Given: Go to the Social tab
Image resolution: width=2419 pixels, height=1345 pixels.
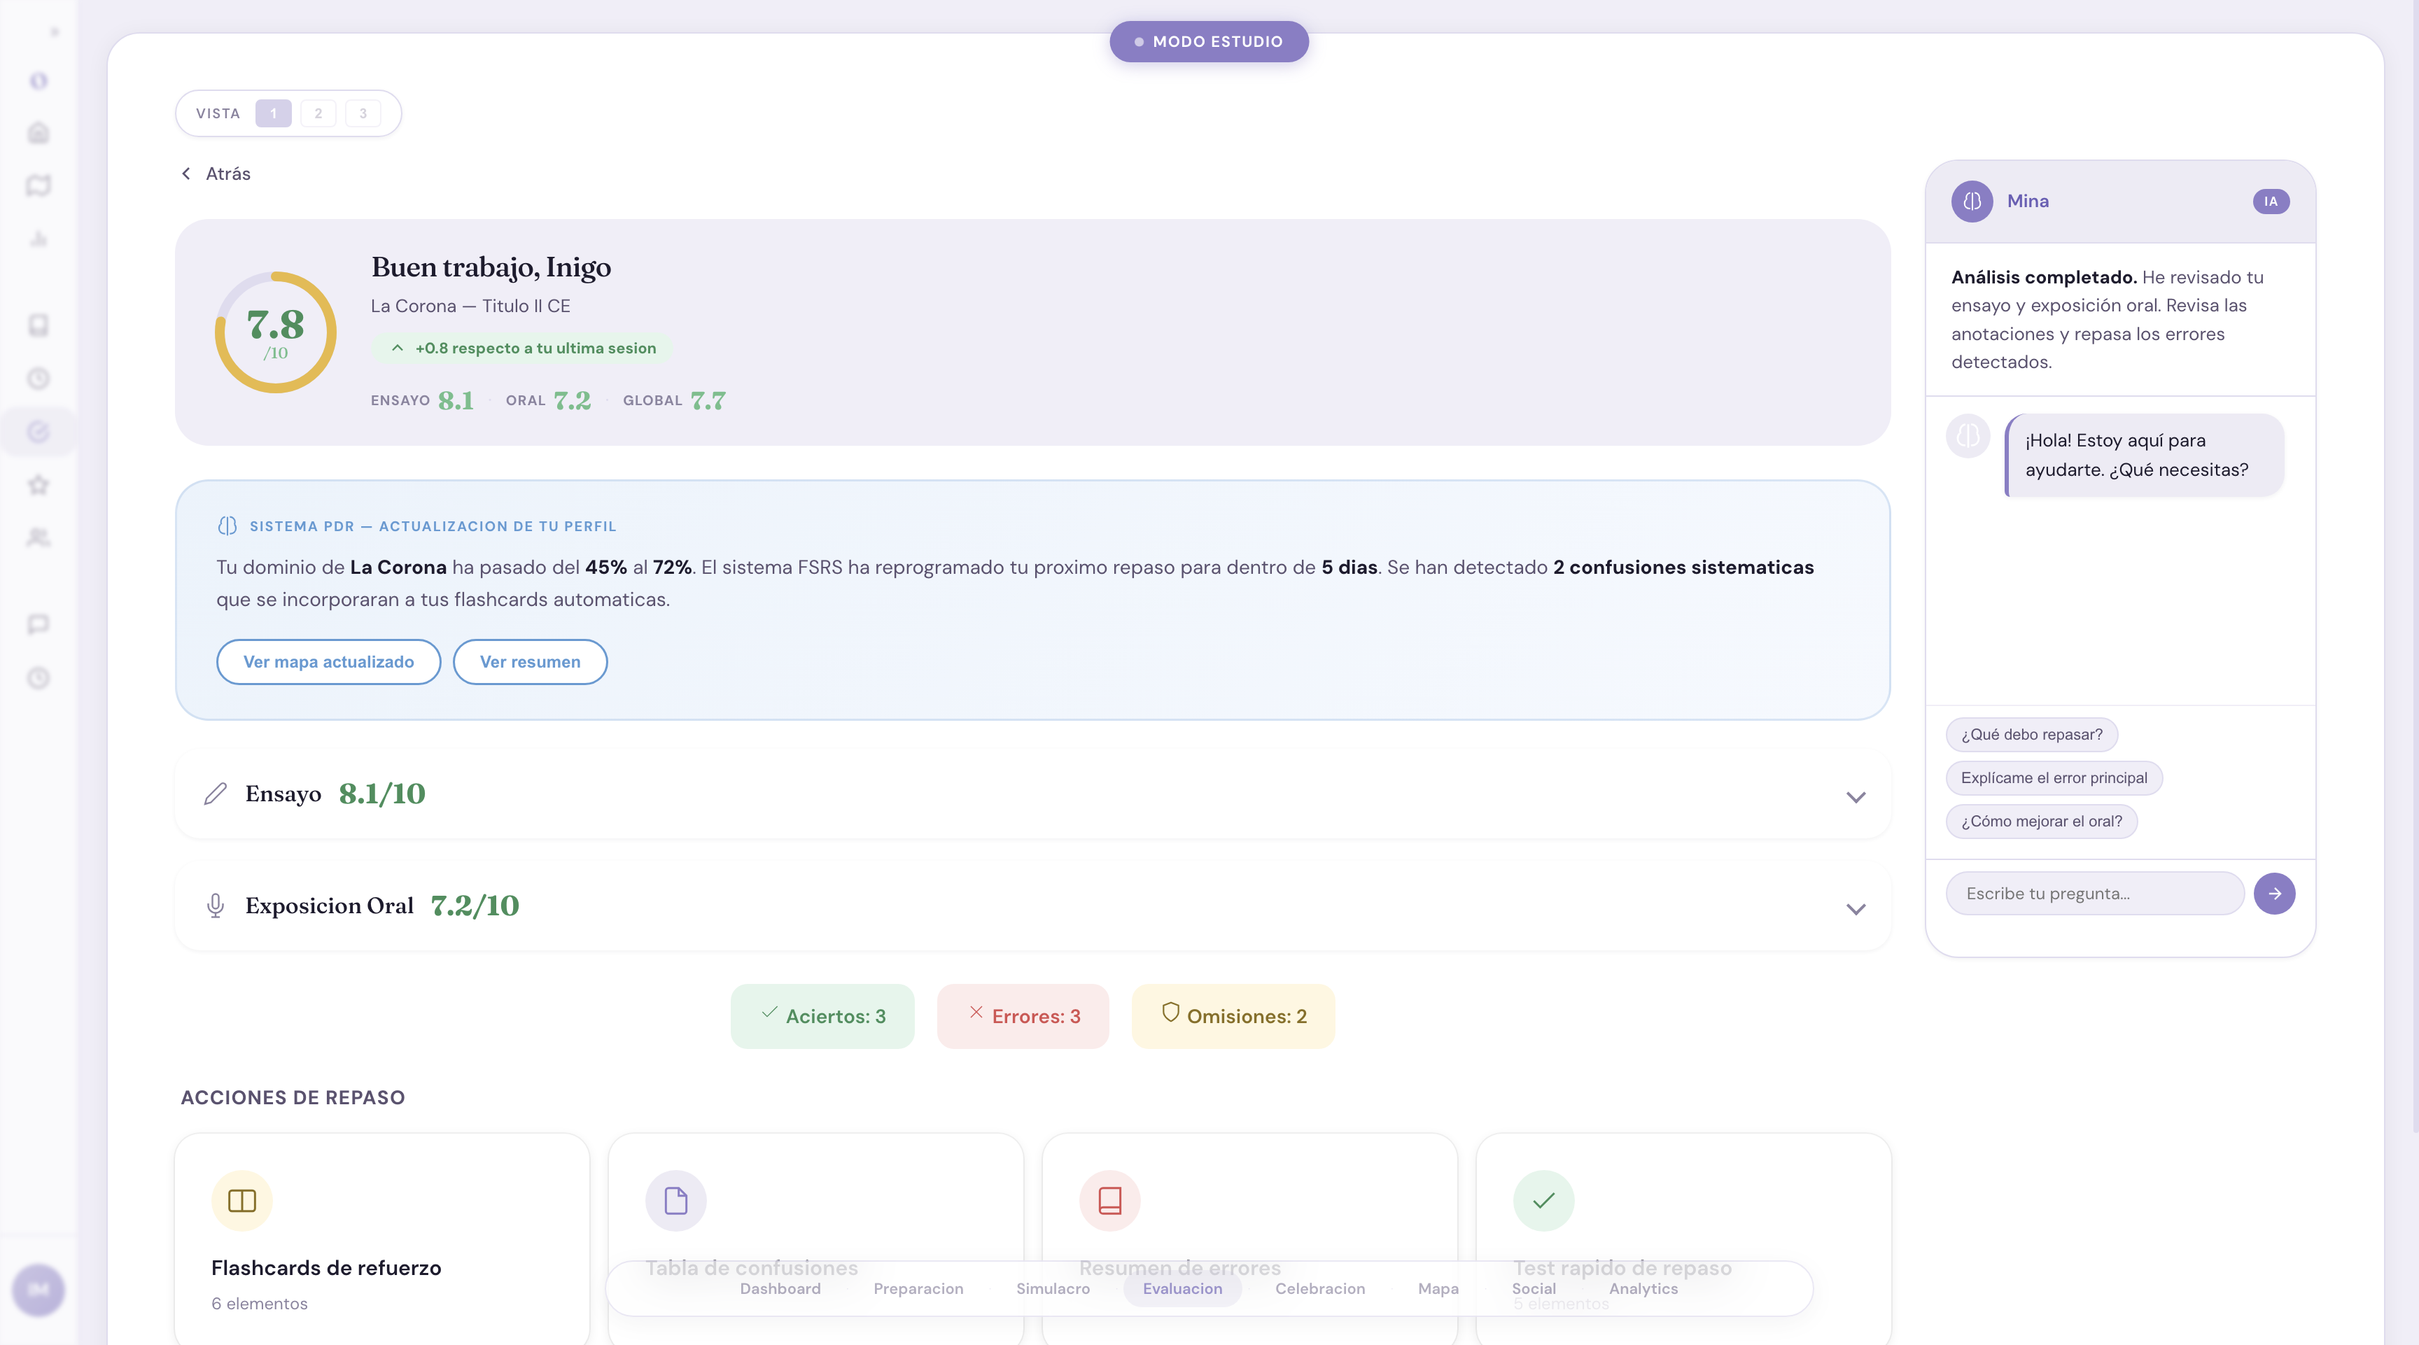Looking at the screenshot, I should point(1534,1289).
